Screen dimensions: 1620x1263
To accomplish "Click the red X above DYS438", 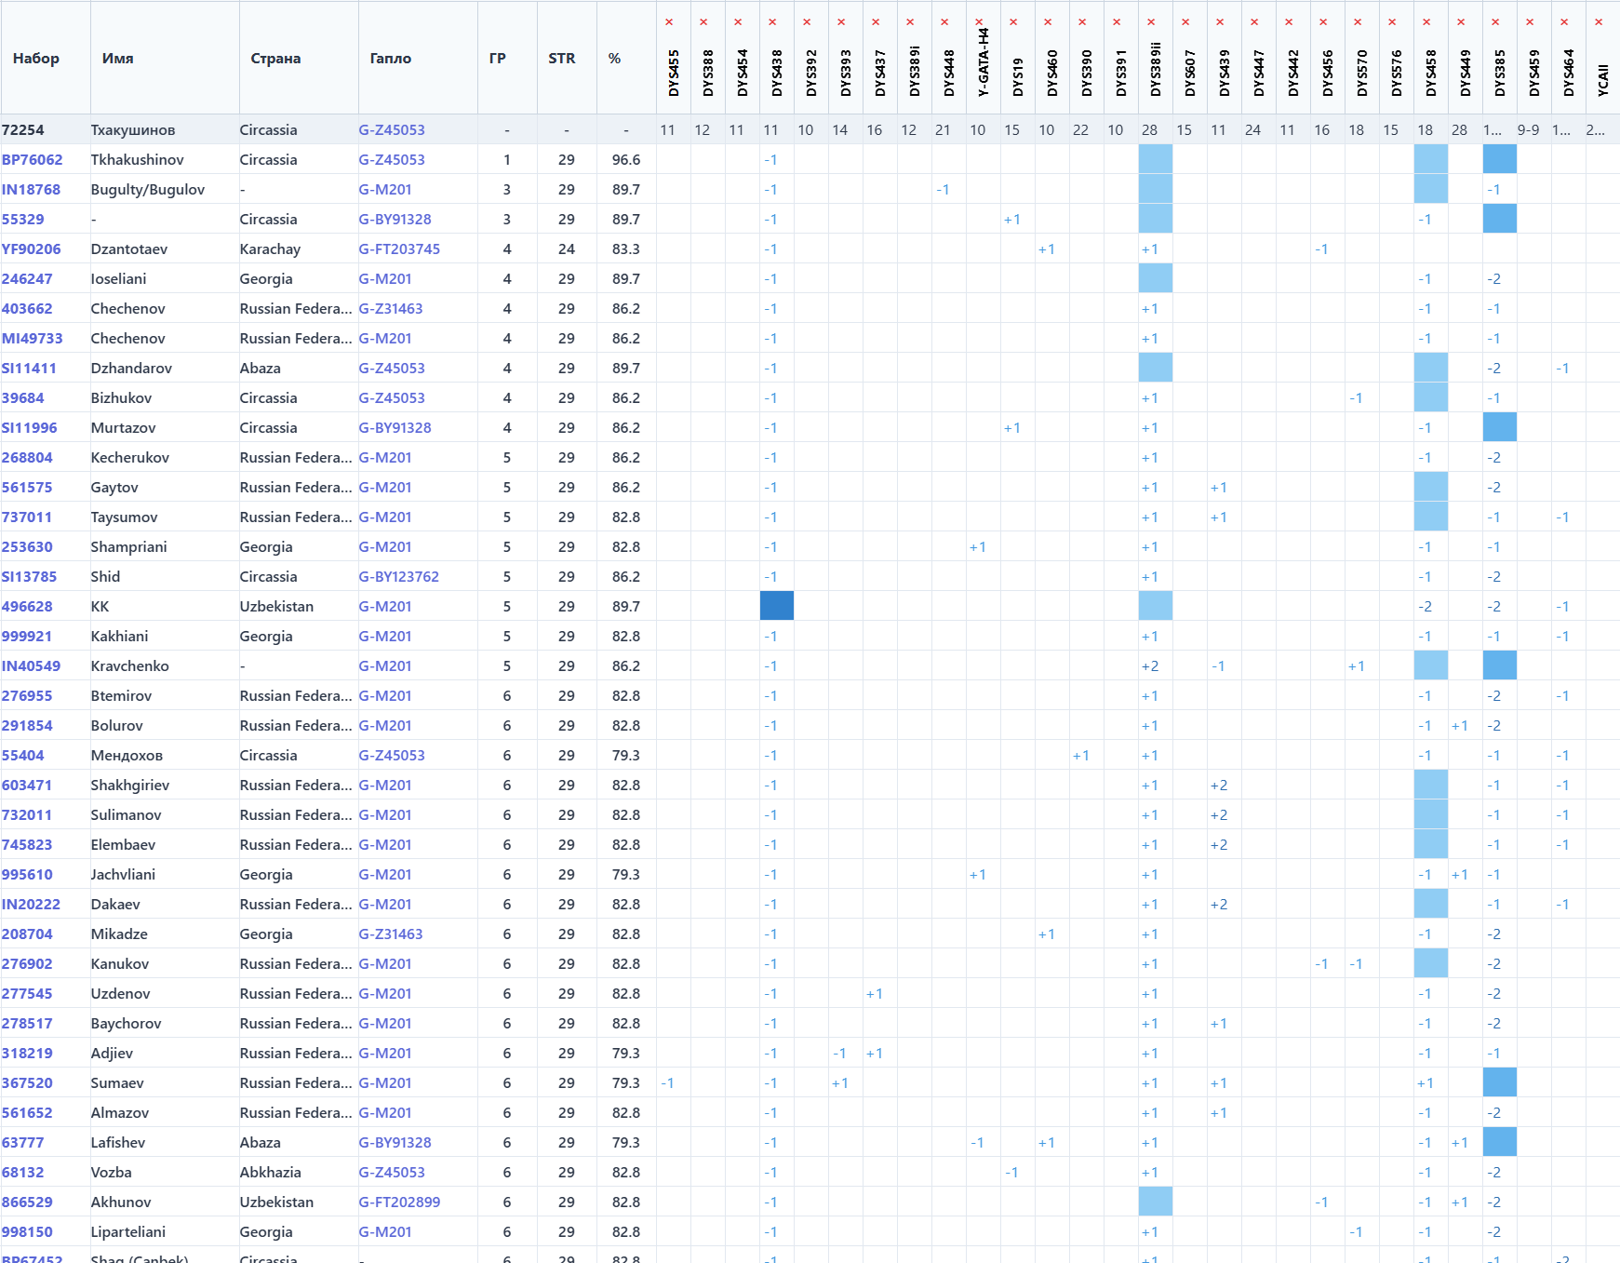I will click(x=772, y=22).
